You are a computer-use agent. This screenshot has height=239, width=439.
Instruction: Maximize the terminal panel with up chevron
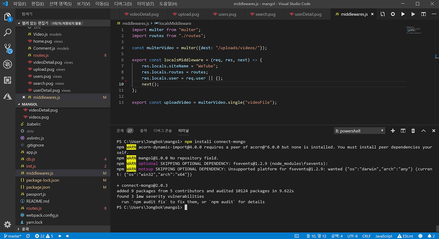pos(424,131)
